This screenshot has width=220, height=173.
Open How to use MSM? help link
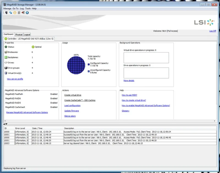[129, 95]
